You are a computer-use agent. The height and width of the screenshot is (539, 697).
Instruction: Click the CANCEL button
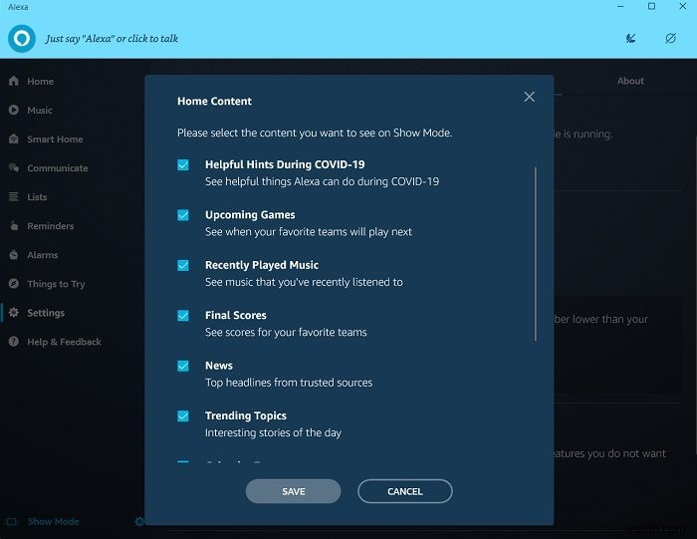pos(405,491)
